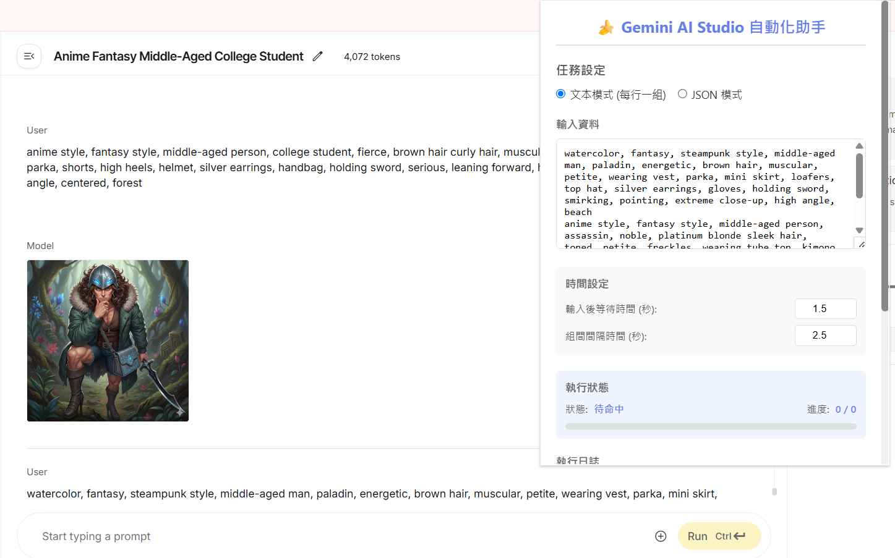Focus the Start typing a prompt field
This screenshot has width=895, height=558.
[340, 536]
